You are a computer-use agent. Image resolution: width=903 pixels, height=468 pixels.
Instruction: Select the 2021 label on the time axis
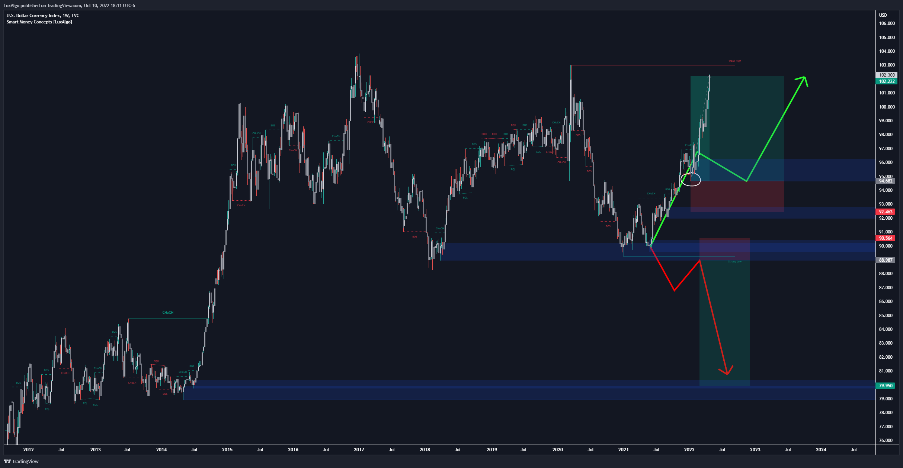pos(624,450)
